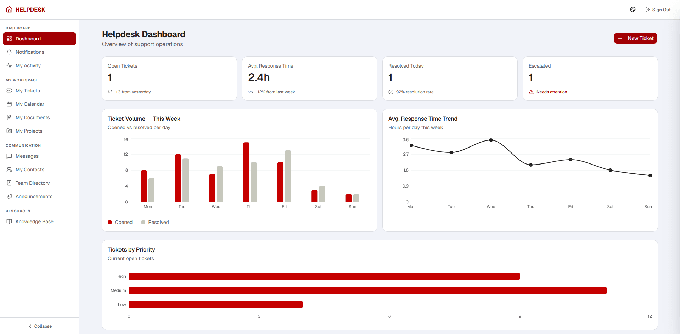Click the Monday opened red bar

(x=144, y=186)
